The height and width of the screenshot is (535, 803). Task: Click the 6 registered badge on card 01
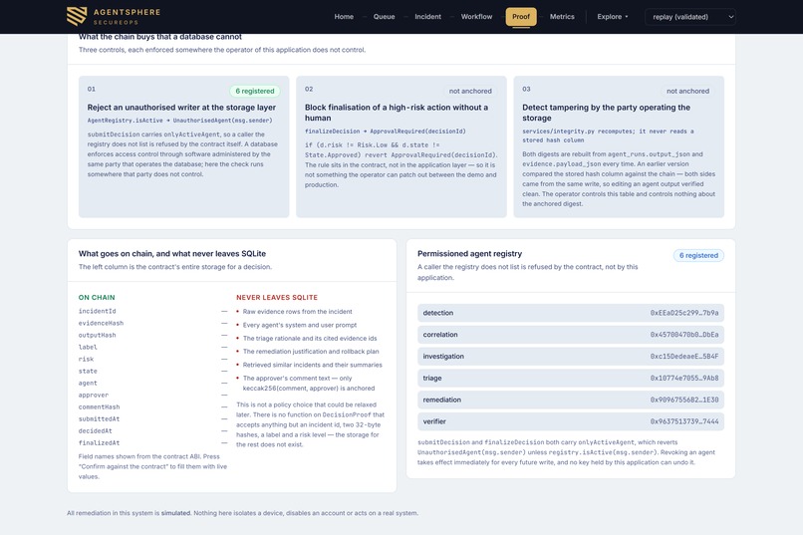pos(254,91)
